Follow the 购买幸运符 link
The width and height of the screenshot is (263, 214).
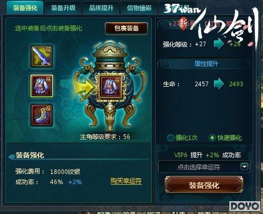(x=126, y=181)
